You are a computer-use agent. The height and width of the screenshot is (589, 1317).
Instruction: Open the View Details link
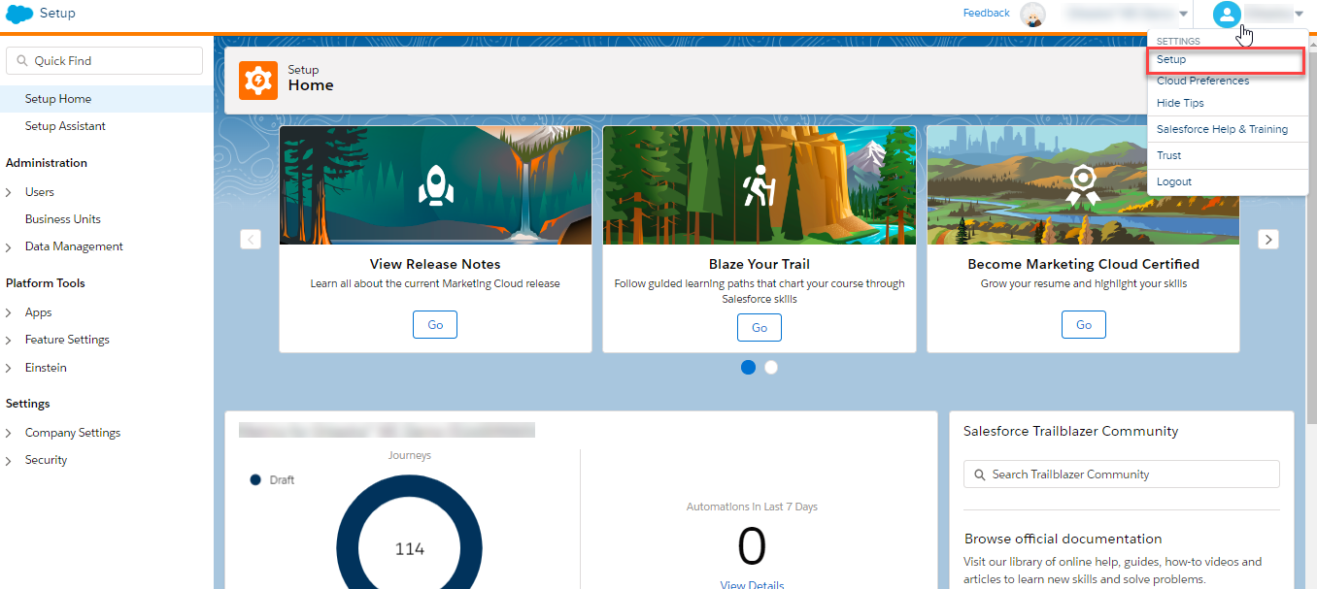point(752,585)
